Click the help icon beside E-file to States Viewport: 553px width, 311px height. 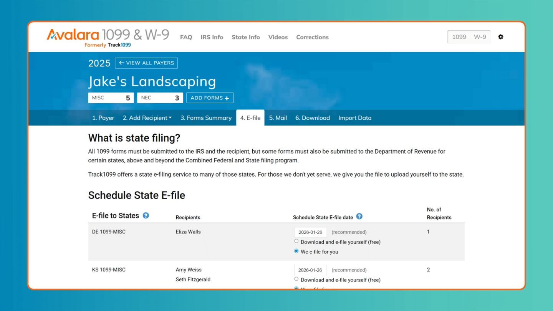tap(146, 215)
